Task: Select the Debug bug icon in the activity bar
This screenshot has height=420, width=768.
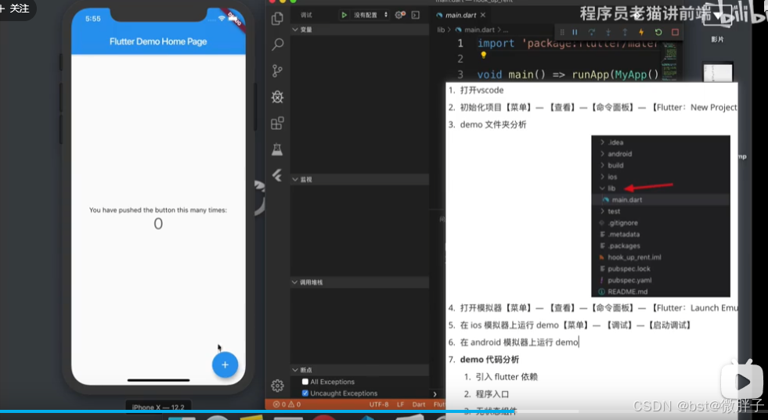Action: pos(277,97)
